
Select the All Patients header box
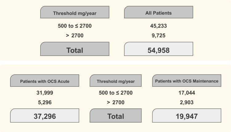(x=158, y=14)
